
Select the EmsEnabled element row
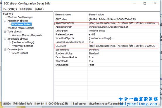point(107,65)
